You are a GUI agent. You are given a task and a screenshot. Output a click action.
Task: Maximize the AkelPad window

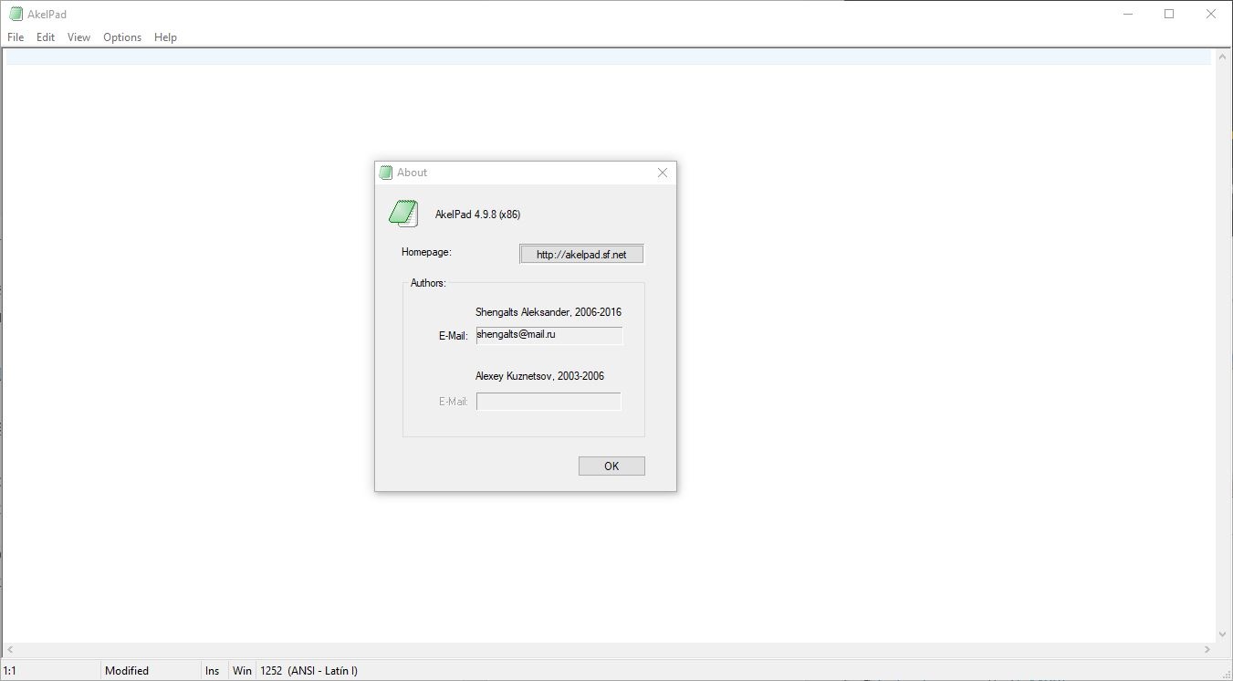1169,14
